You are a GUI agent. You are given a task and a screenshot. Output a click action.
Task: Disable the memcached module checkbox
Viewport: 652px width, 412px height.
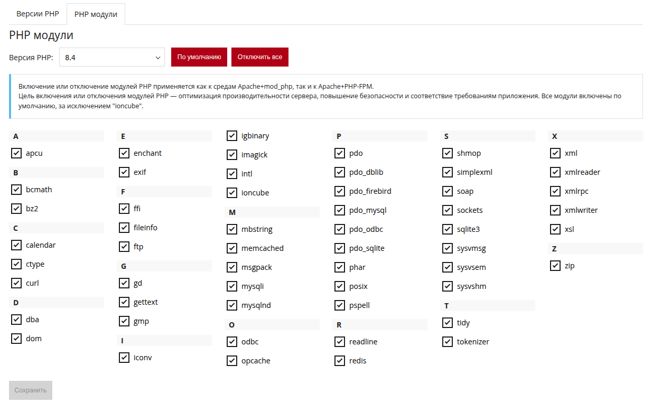coord(232,248)
